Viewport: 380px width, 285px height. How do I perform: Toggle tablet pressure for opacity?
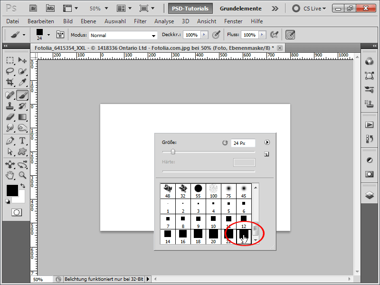click(216, 35)
